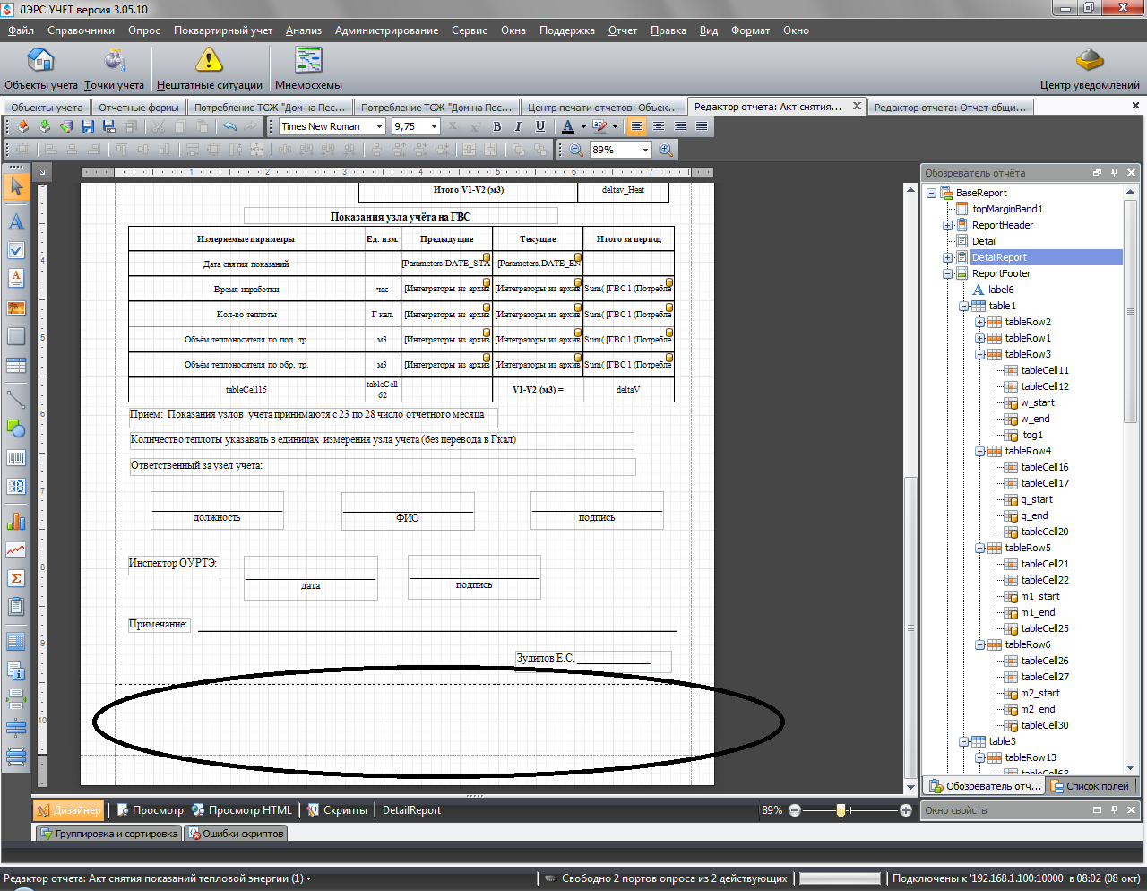Click the Zoom In magnifier icon

[666, 150]
